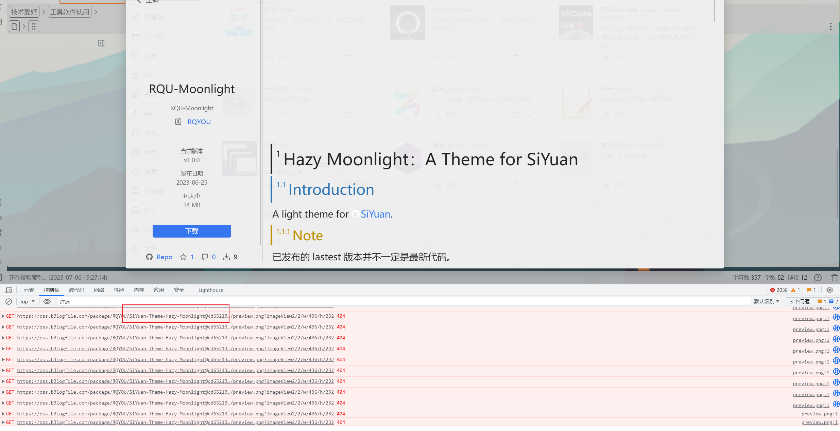Open the 默认级别 log level dropdown
The height and width of the screenshot is (431, 840).
coord(766,301)
